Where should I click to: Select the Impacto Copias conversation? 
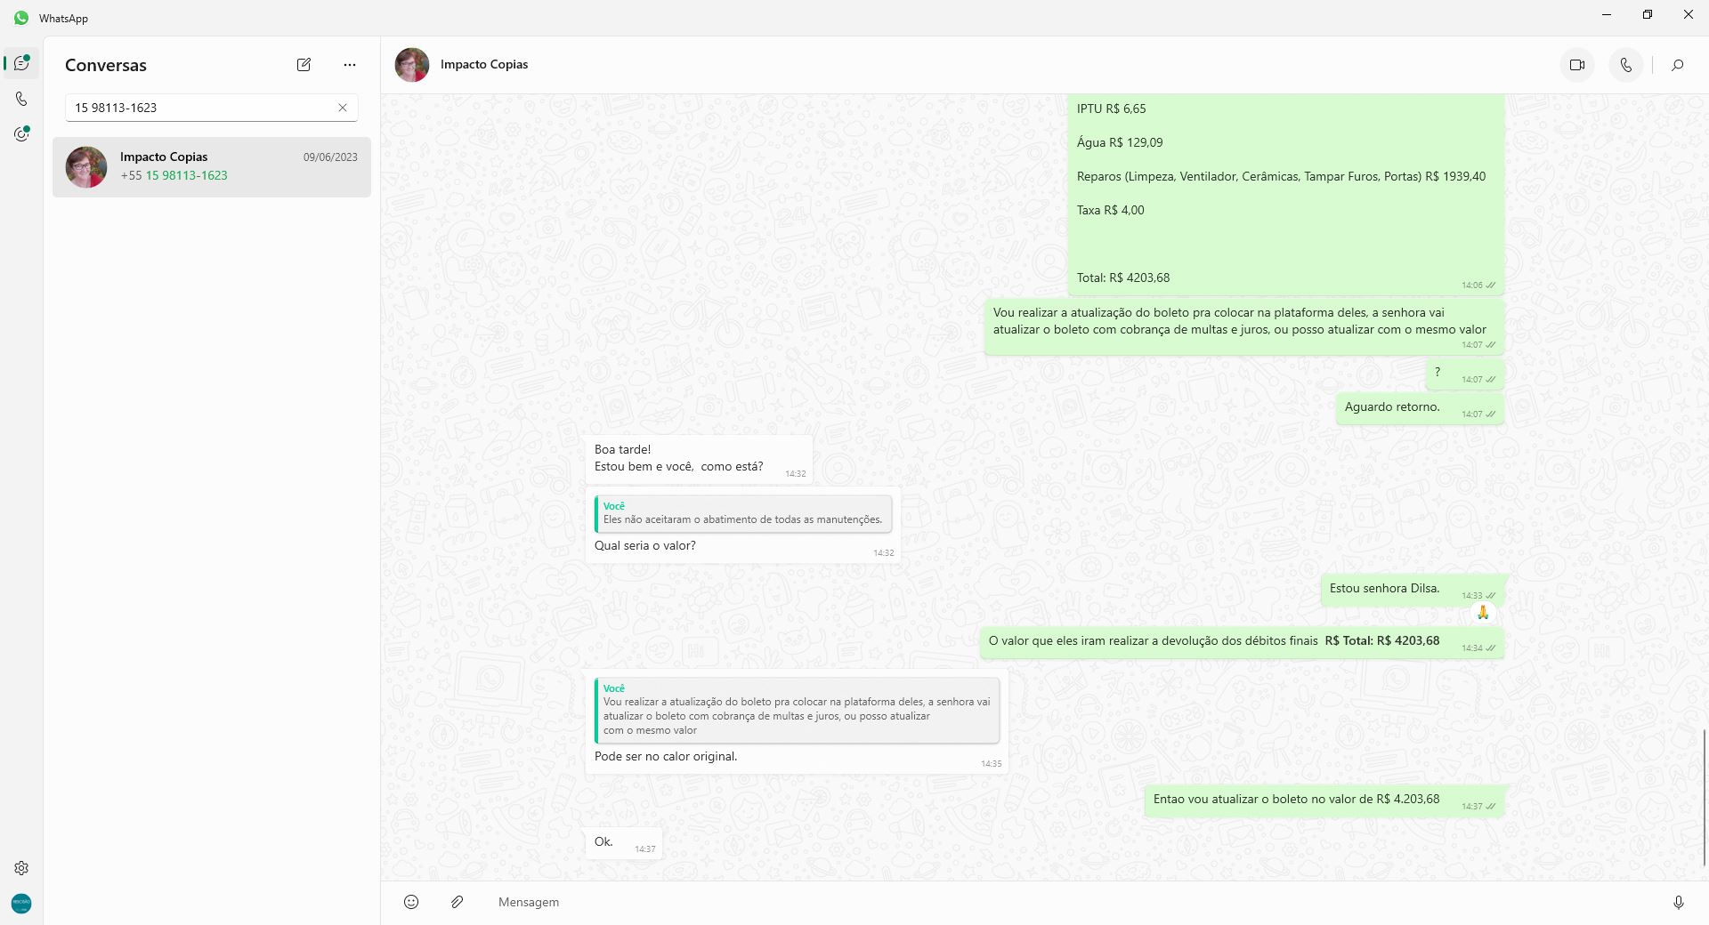point(212,167)
